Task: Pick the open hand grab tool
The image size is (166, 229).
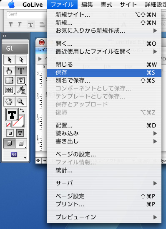Action: point(9,101)
